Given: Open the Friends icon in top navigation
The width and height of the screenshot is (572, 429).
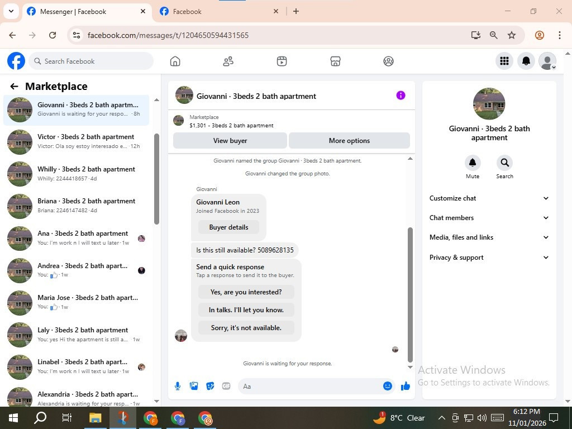Looking at the screenshot, I should point(228,61).
